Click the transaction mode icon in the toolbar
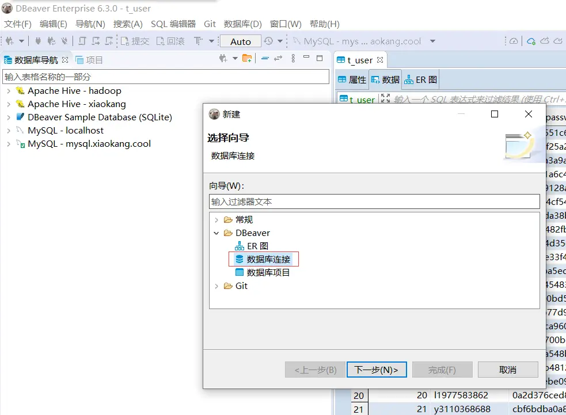 (198, 41)
